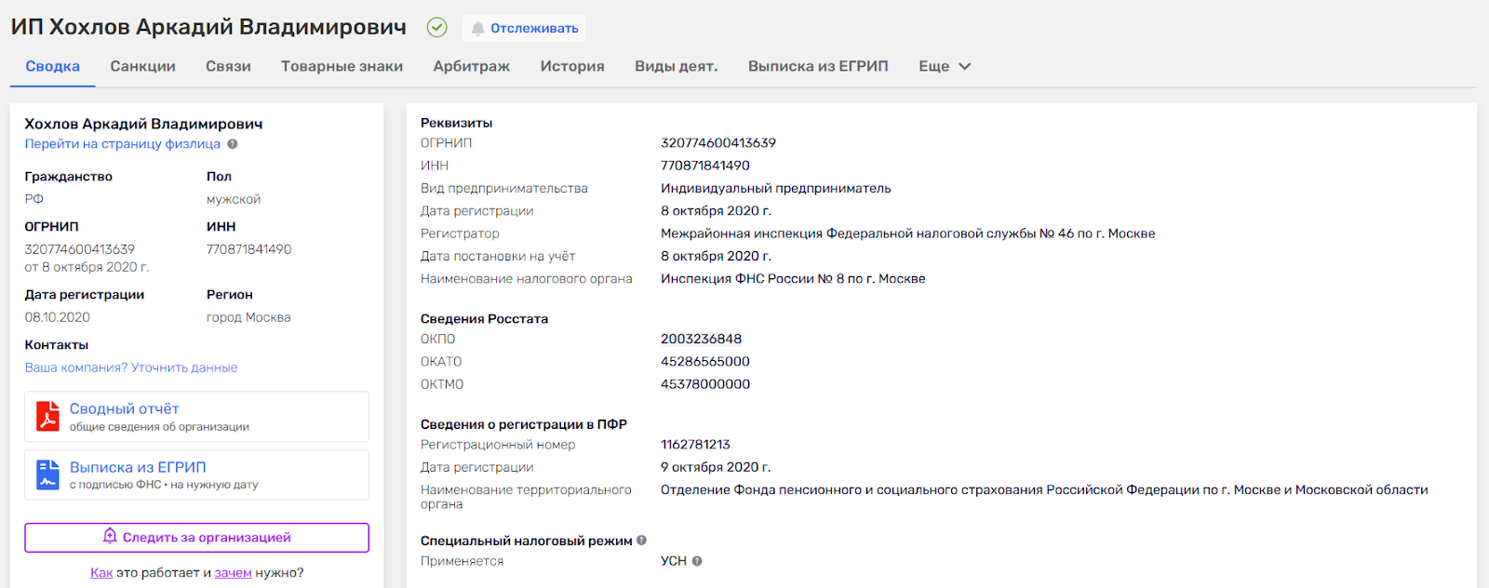Click help icon beside Перейти на страницу физлица
Viewport: 1489px width, 588px height.
(x=233, y=144)
